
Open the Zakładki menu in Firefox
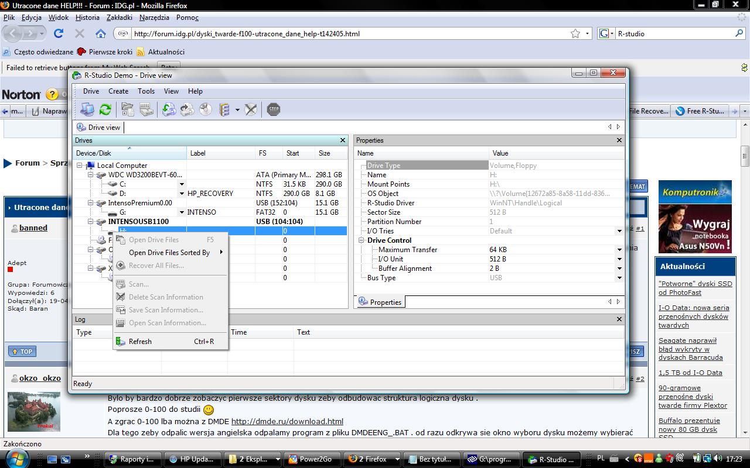pyautogui.click(x=120, y=18)
